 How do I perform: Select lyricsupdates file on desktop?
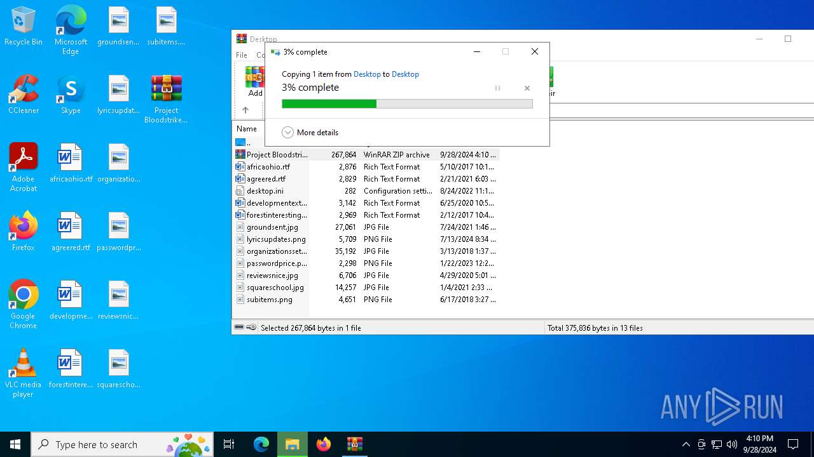click(118, 95)
